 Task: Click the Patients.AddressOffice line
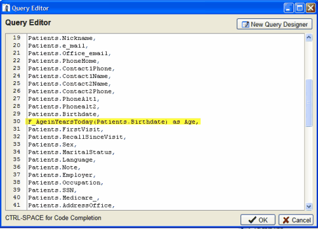pyautogui.click(x=71, y=206)
